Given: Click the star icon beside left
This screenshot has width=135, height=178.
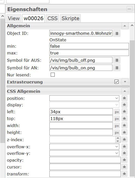Looking at the screenshot, I should pos(124,112).
